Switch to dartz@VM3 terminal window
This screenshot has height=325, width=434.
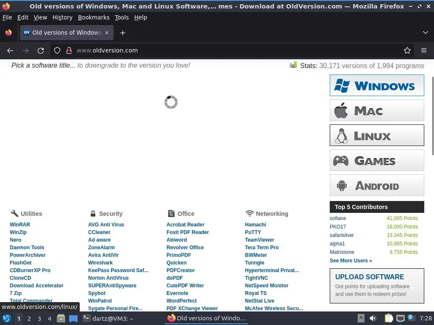[108, 318]
